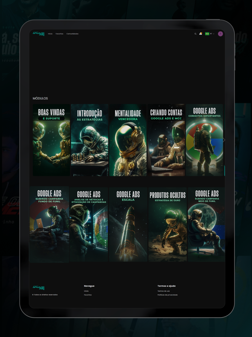Click the footer Favoritos link
This screenshot has height=337, width=252.
pyautogui.click(x=88, y=295)
